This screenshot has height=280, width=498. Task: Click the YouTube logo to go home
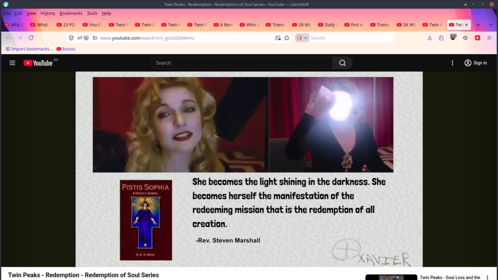click(x=38, y=63)
